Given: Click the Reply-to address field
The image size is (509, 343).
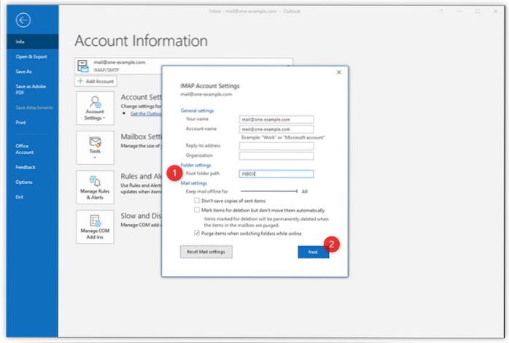Looking at the screenshot, I should click(x=276, y=146).
